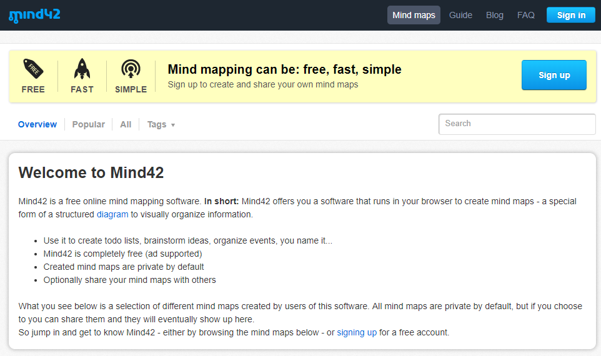Screen dimensions: 601x356
Task: Go to the Blog page
Action: point(494,15)
